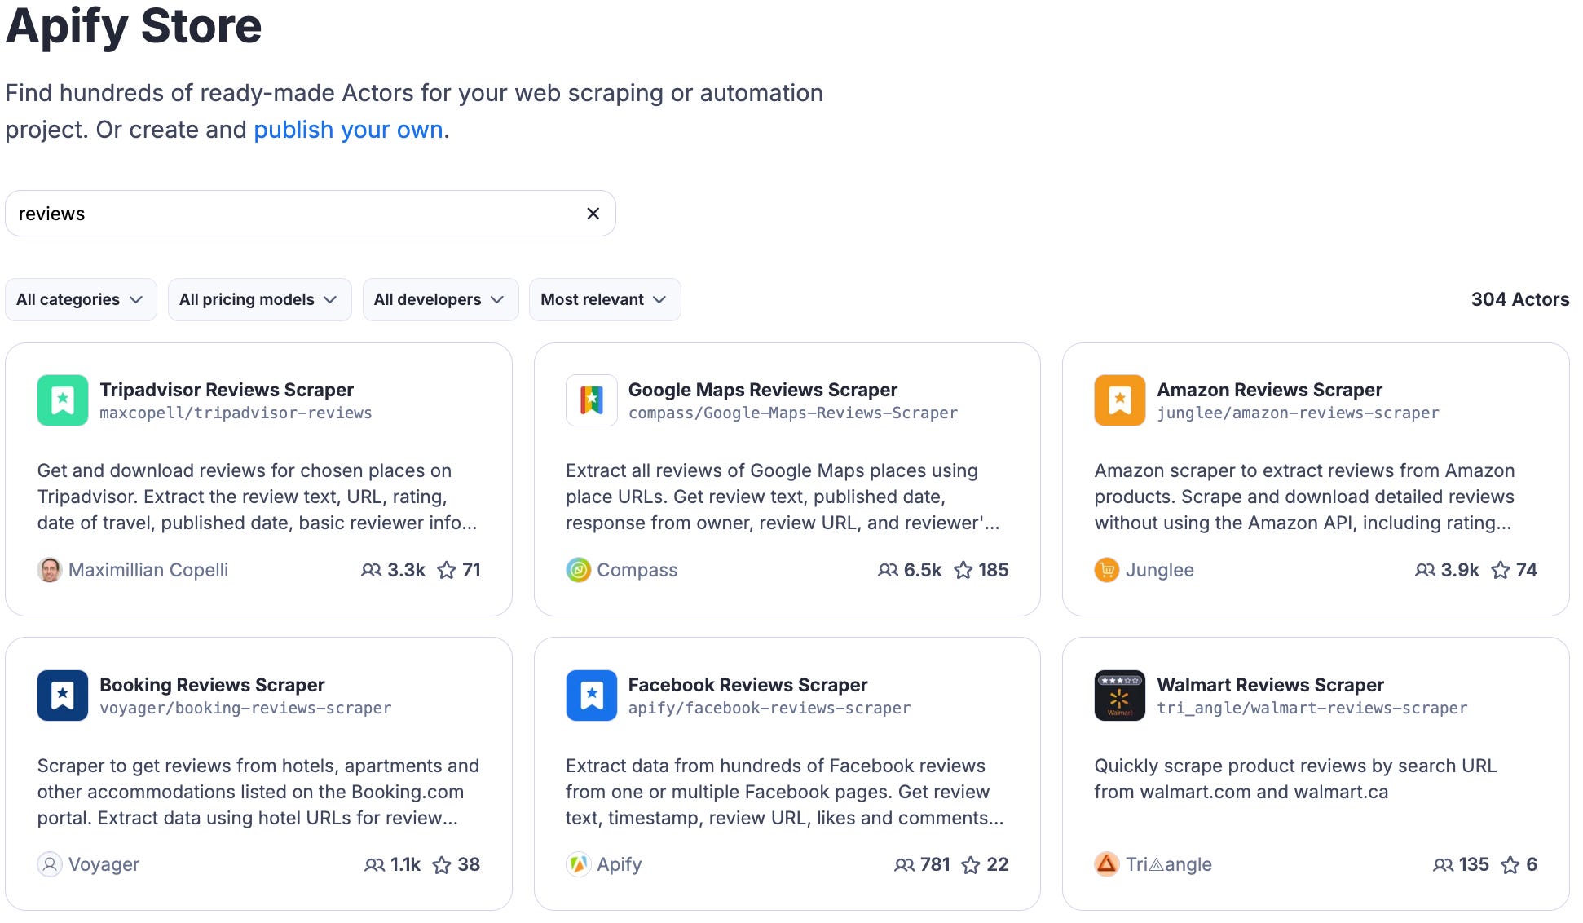Click the star icon beside 38
The image size is (1583, 923).
click(x=442, y=864)
